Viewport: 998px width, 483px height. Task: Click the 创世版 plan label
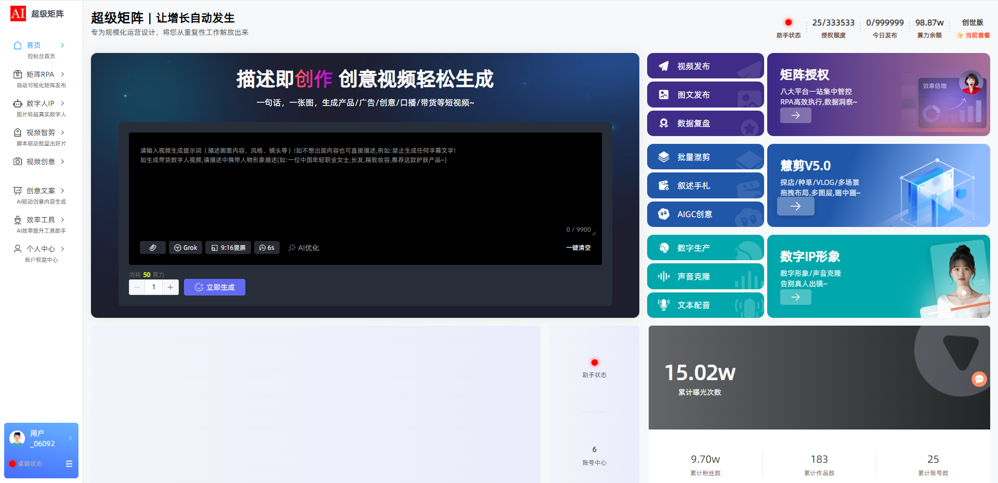point(973,22)
